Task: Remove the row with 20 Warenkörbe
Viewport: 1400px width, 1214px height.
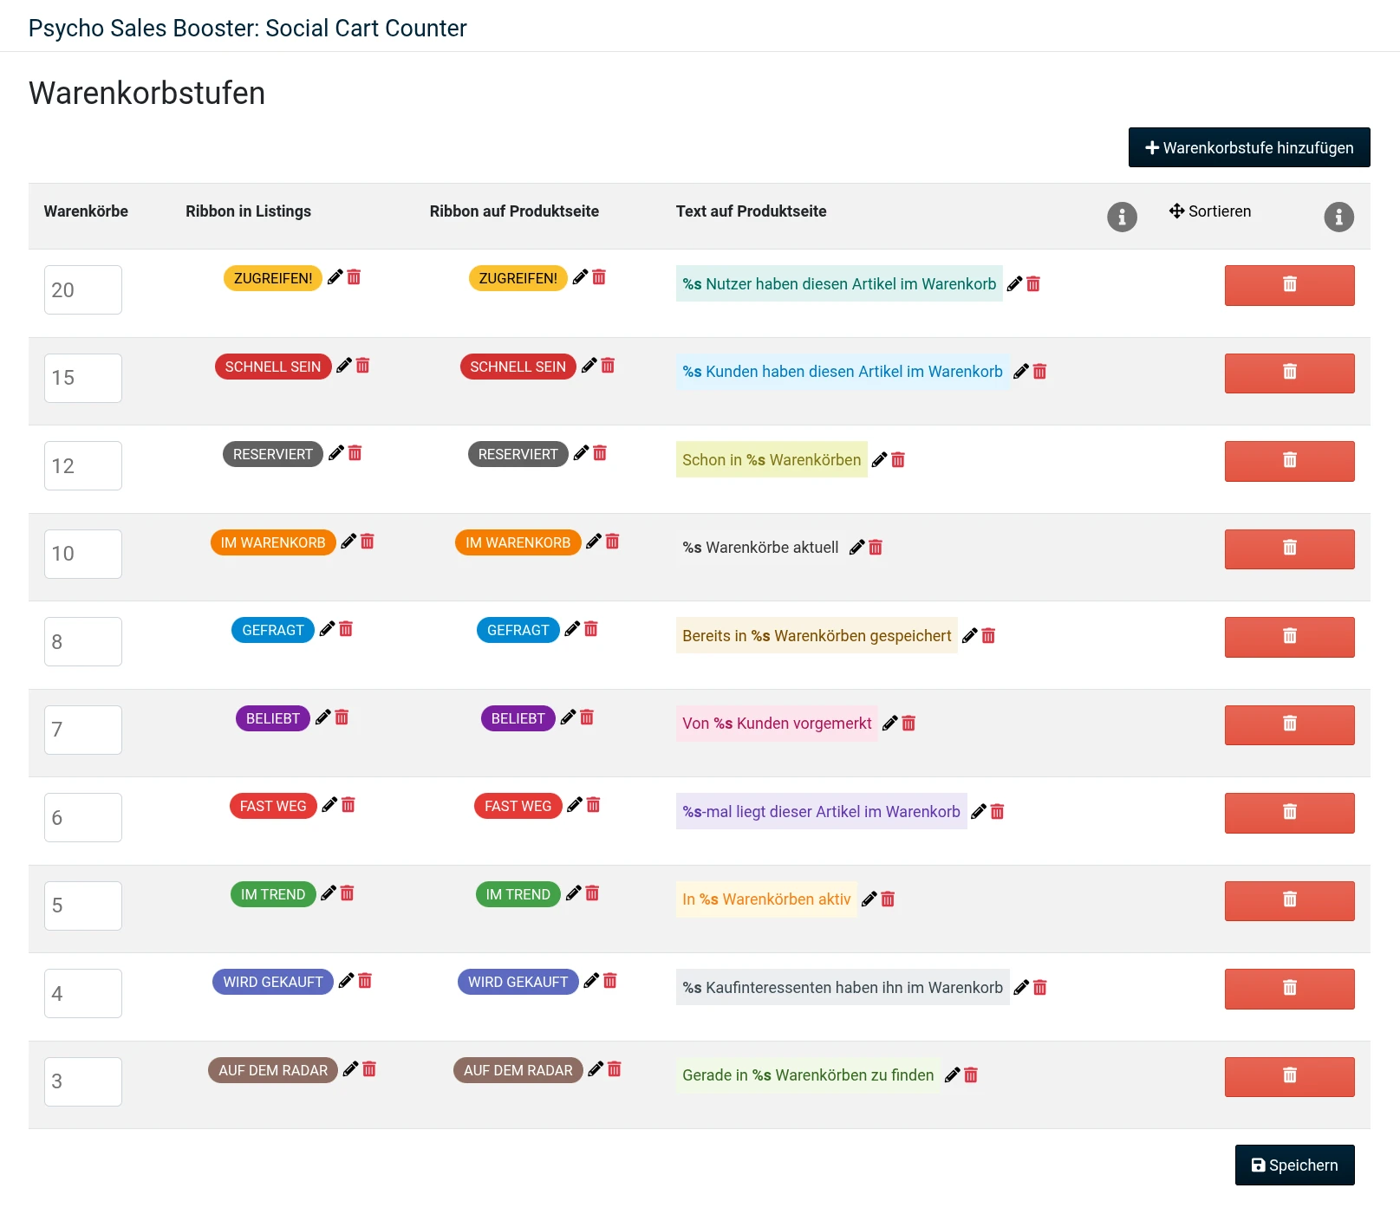Action: click(1289, 285)
